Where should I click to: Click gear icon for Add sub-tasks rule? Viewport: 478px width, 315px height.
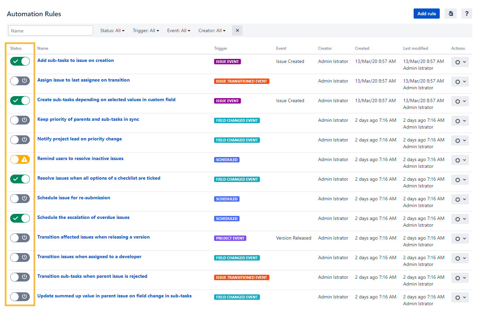point(460,62)
